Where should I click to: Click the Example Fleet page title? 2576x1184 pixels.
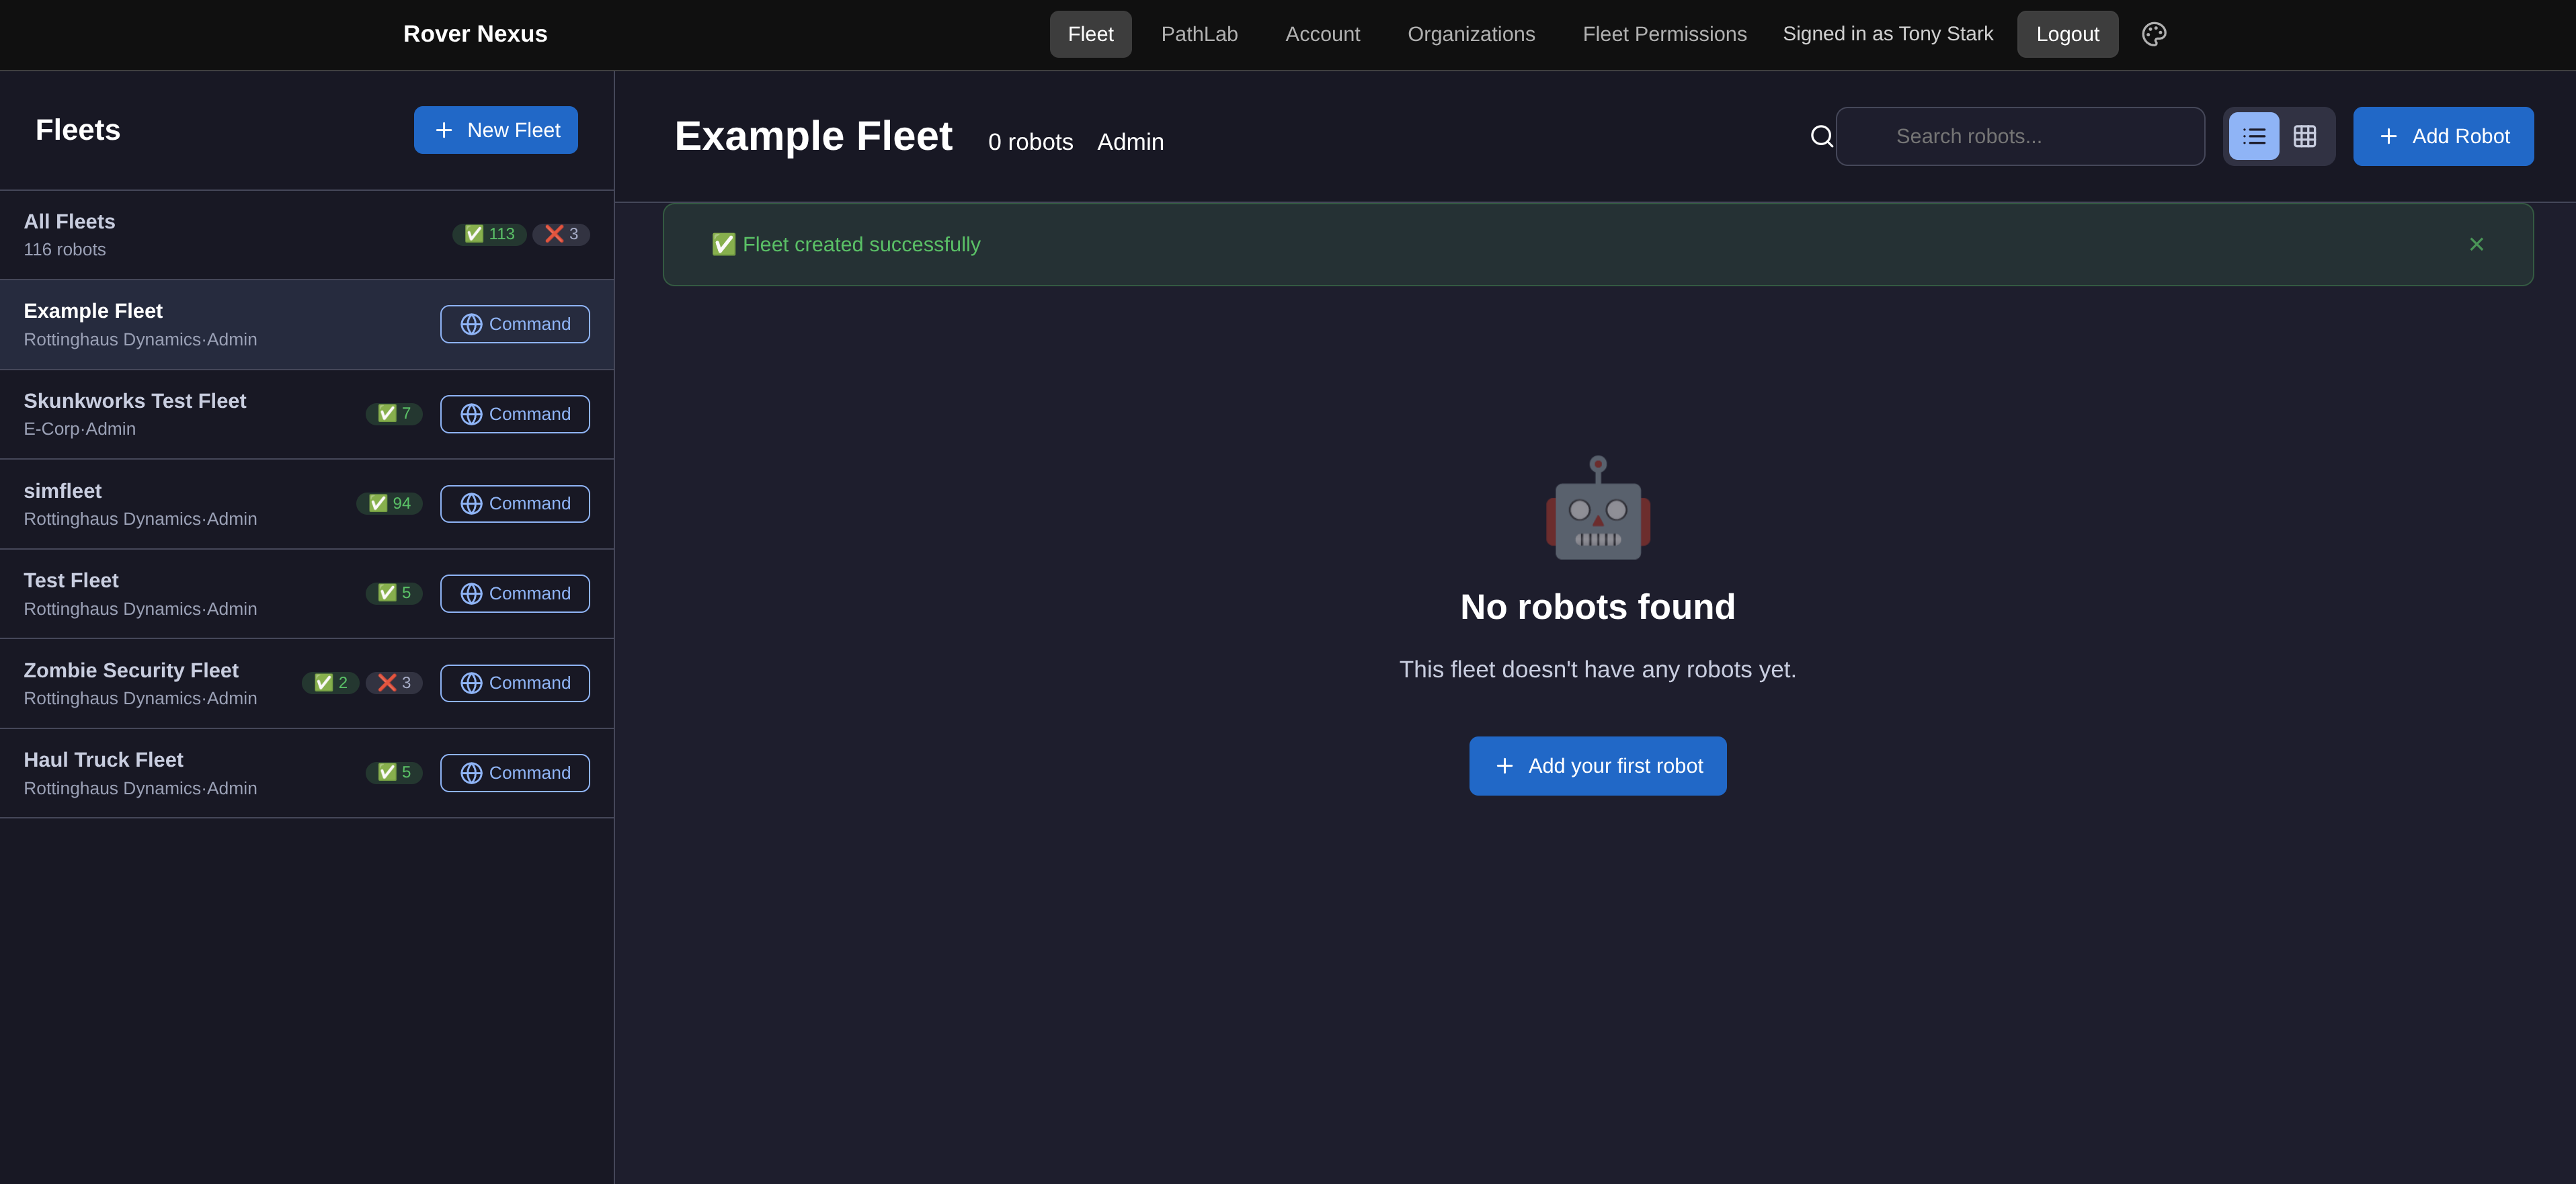(813, 136)
